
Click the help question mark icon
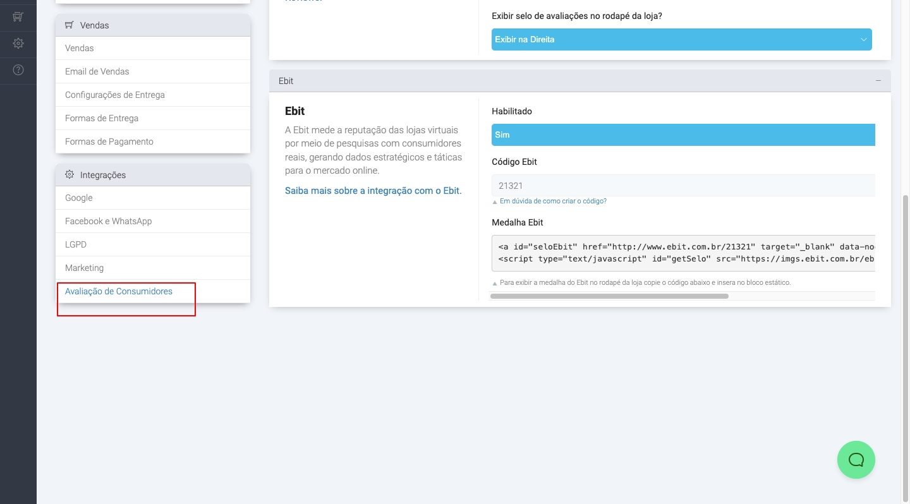tap(18, 70)
